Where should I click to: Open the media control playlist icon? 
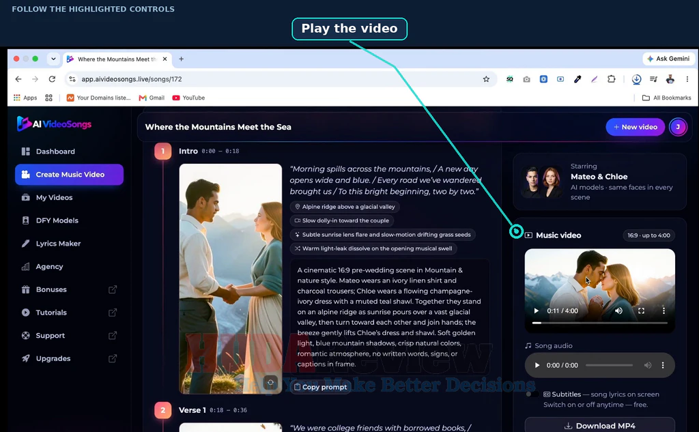pyautogui.click(x=653, y=79)
